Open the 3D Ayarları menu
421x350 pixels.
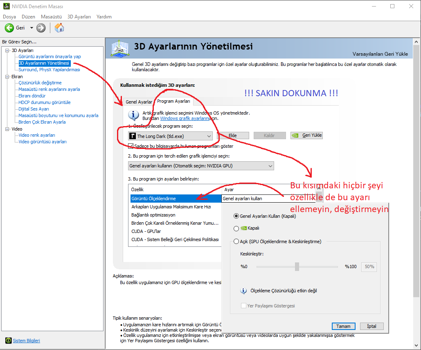point(79,17)
